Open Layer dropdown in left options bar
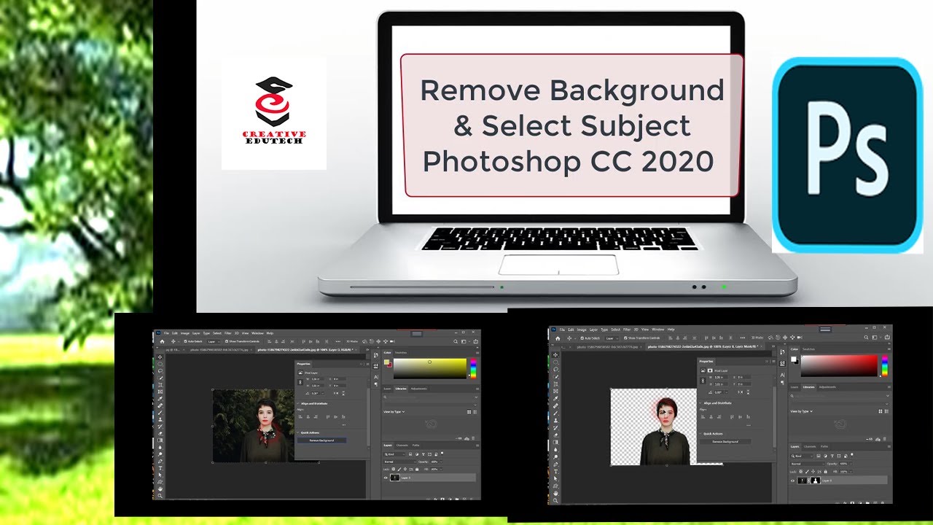This screenshot has height=525, width=933. [214, 341]
